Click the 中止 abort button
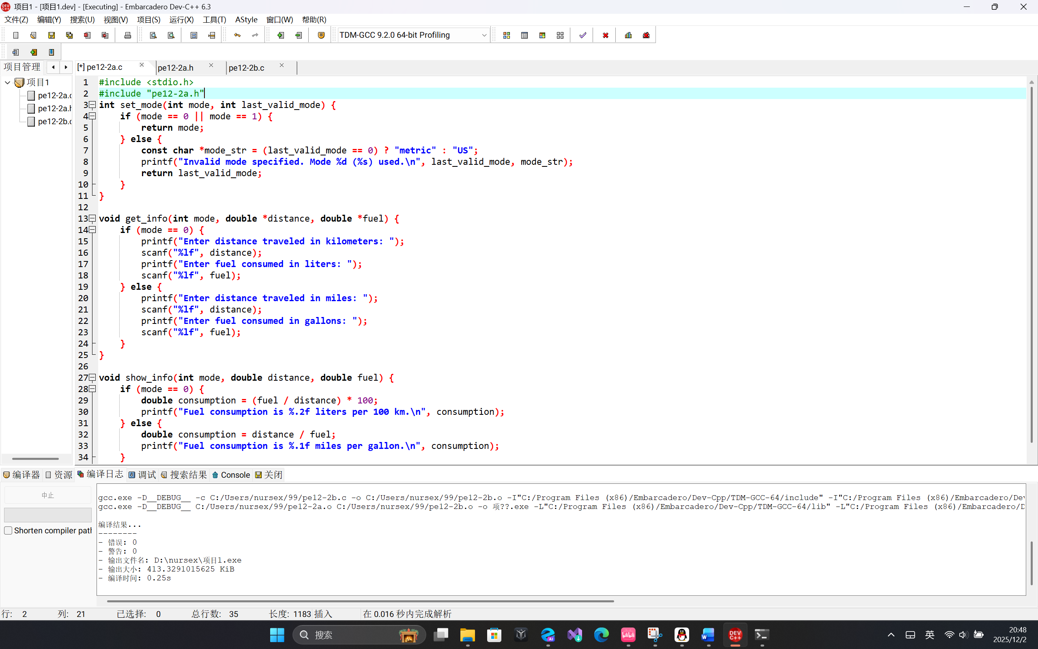The image size is (1038, 649). coord(47,495)
